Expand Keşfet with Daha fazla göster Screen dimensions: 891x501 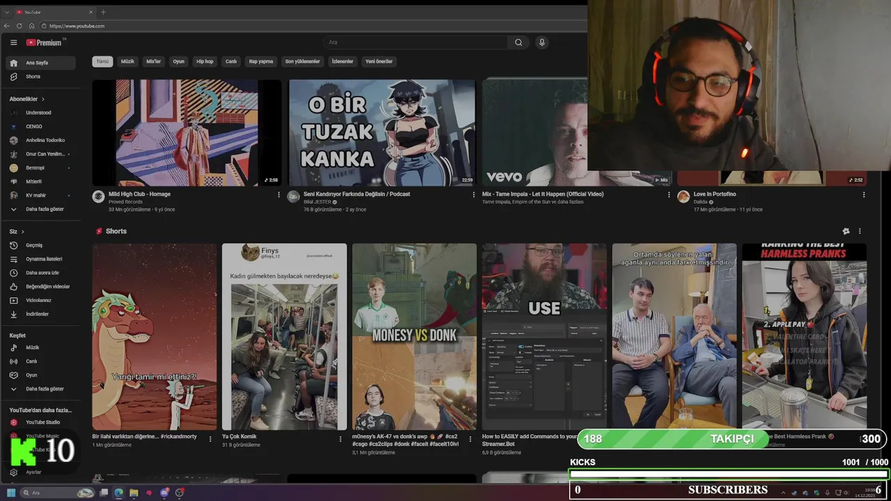click(x=40, y=389)
